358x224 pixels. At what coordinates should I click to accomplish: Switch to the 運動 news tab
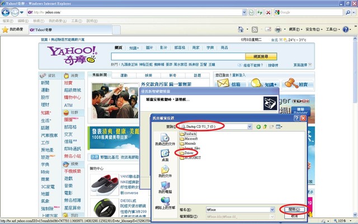[x=124, y=75]
